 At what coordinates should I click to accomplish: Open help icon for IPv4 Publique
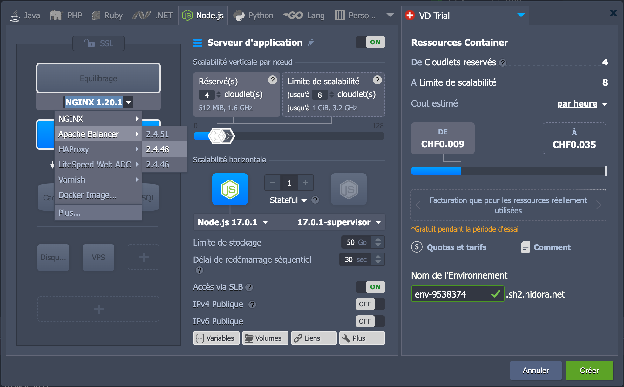(x=252, y=305)
